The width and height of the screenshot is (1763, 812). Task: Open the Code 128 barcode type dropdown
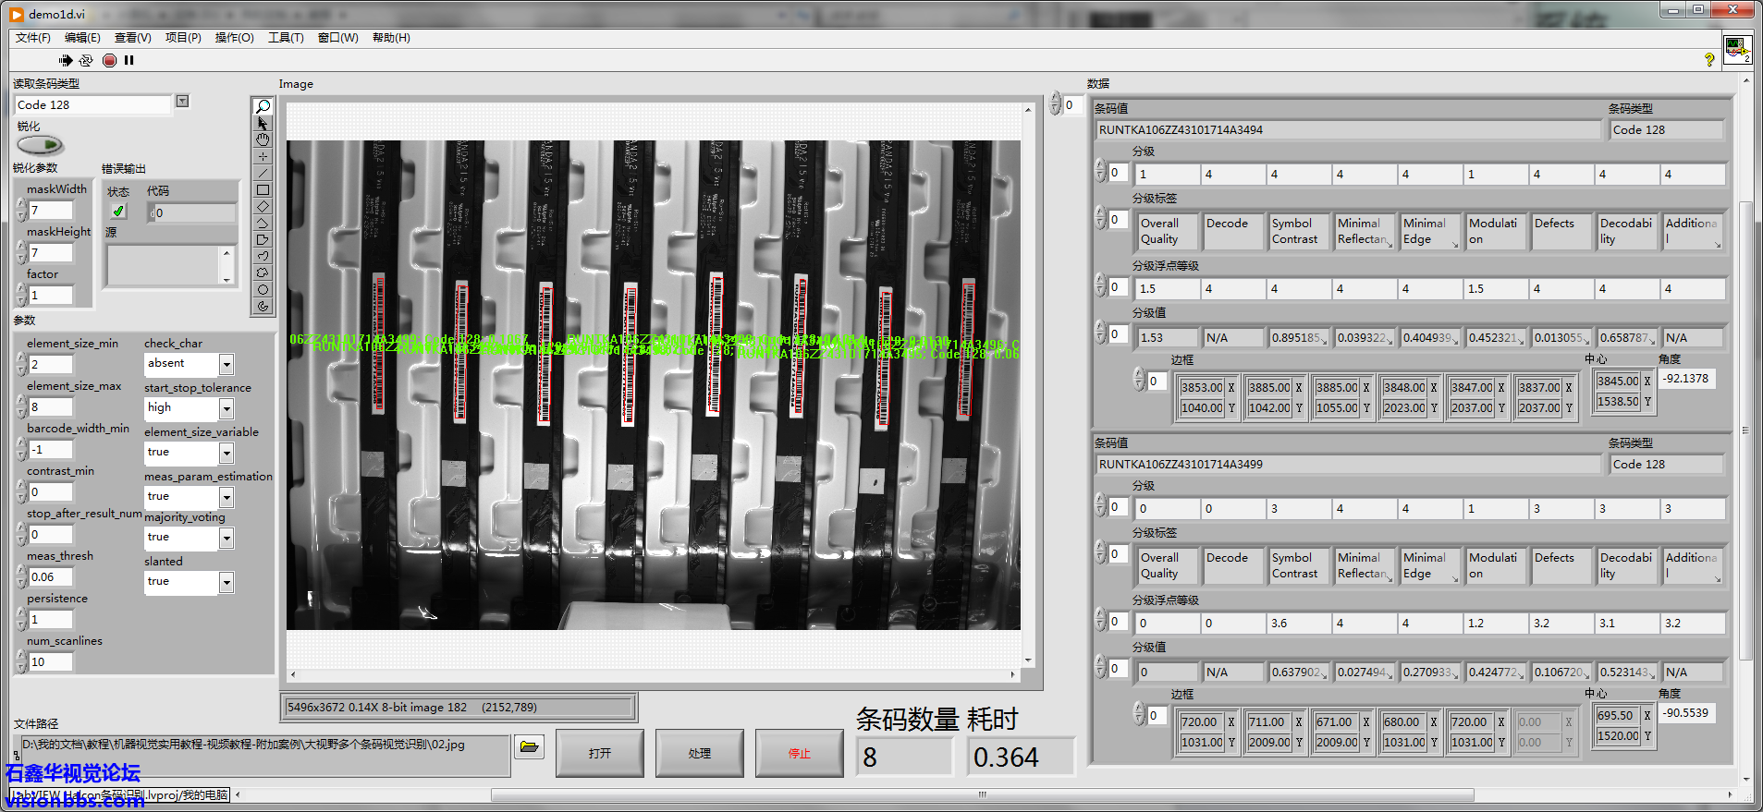[182, 102]
